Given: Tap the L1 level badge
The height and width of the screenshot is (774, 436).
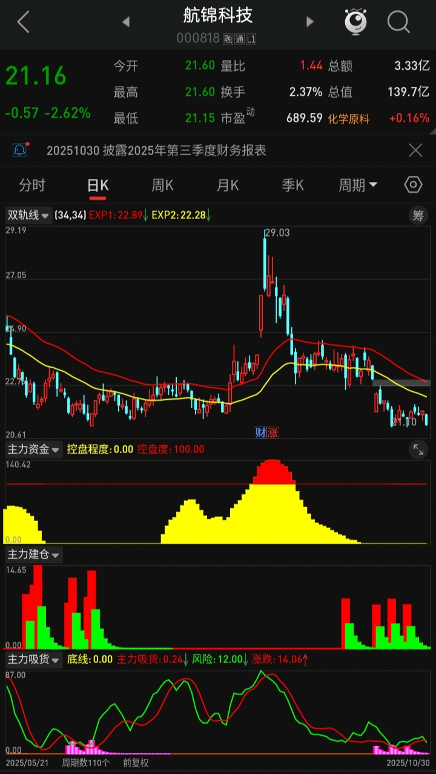Looking at the screenshot, I should (251, 39).
